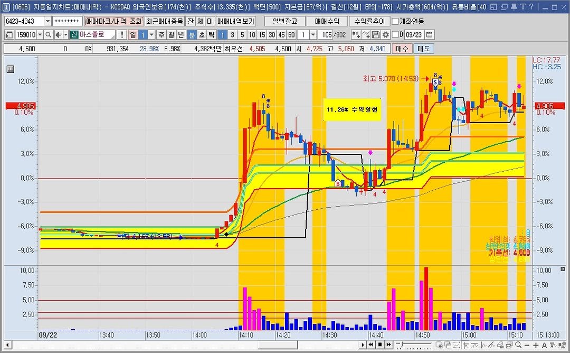Click the 매매마크/내역 조회 button
The height and width of the screenshot is (353, 570).
(113, 21)
